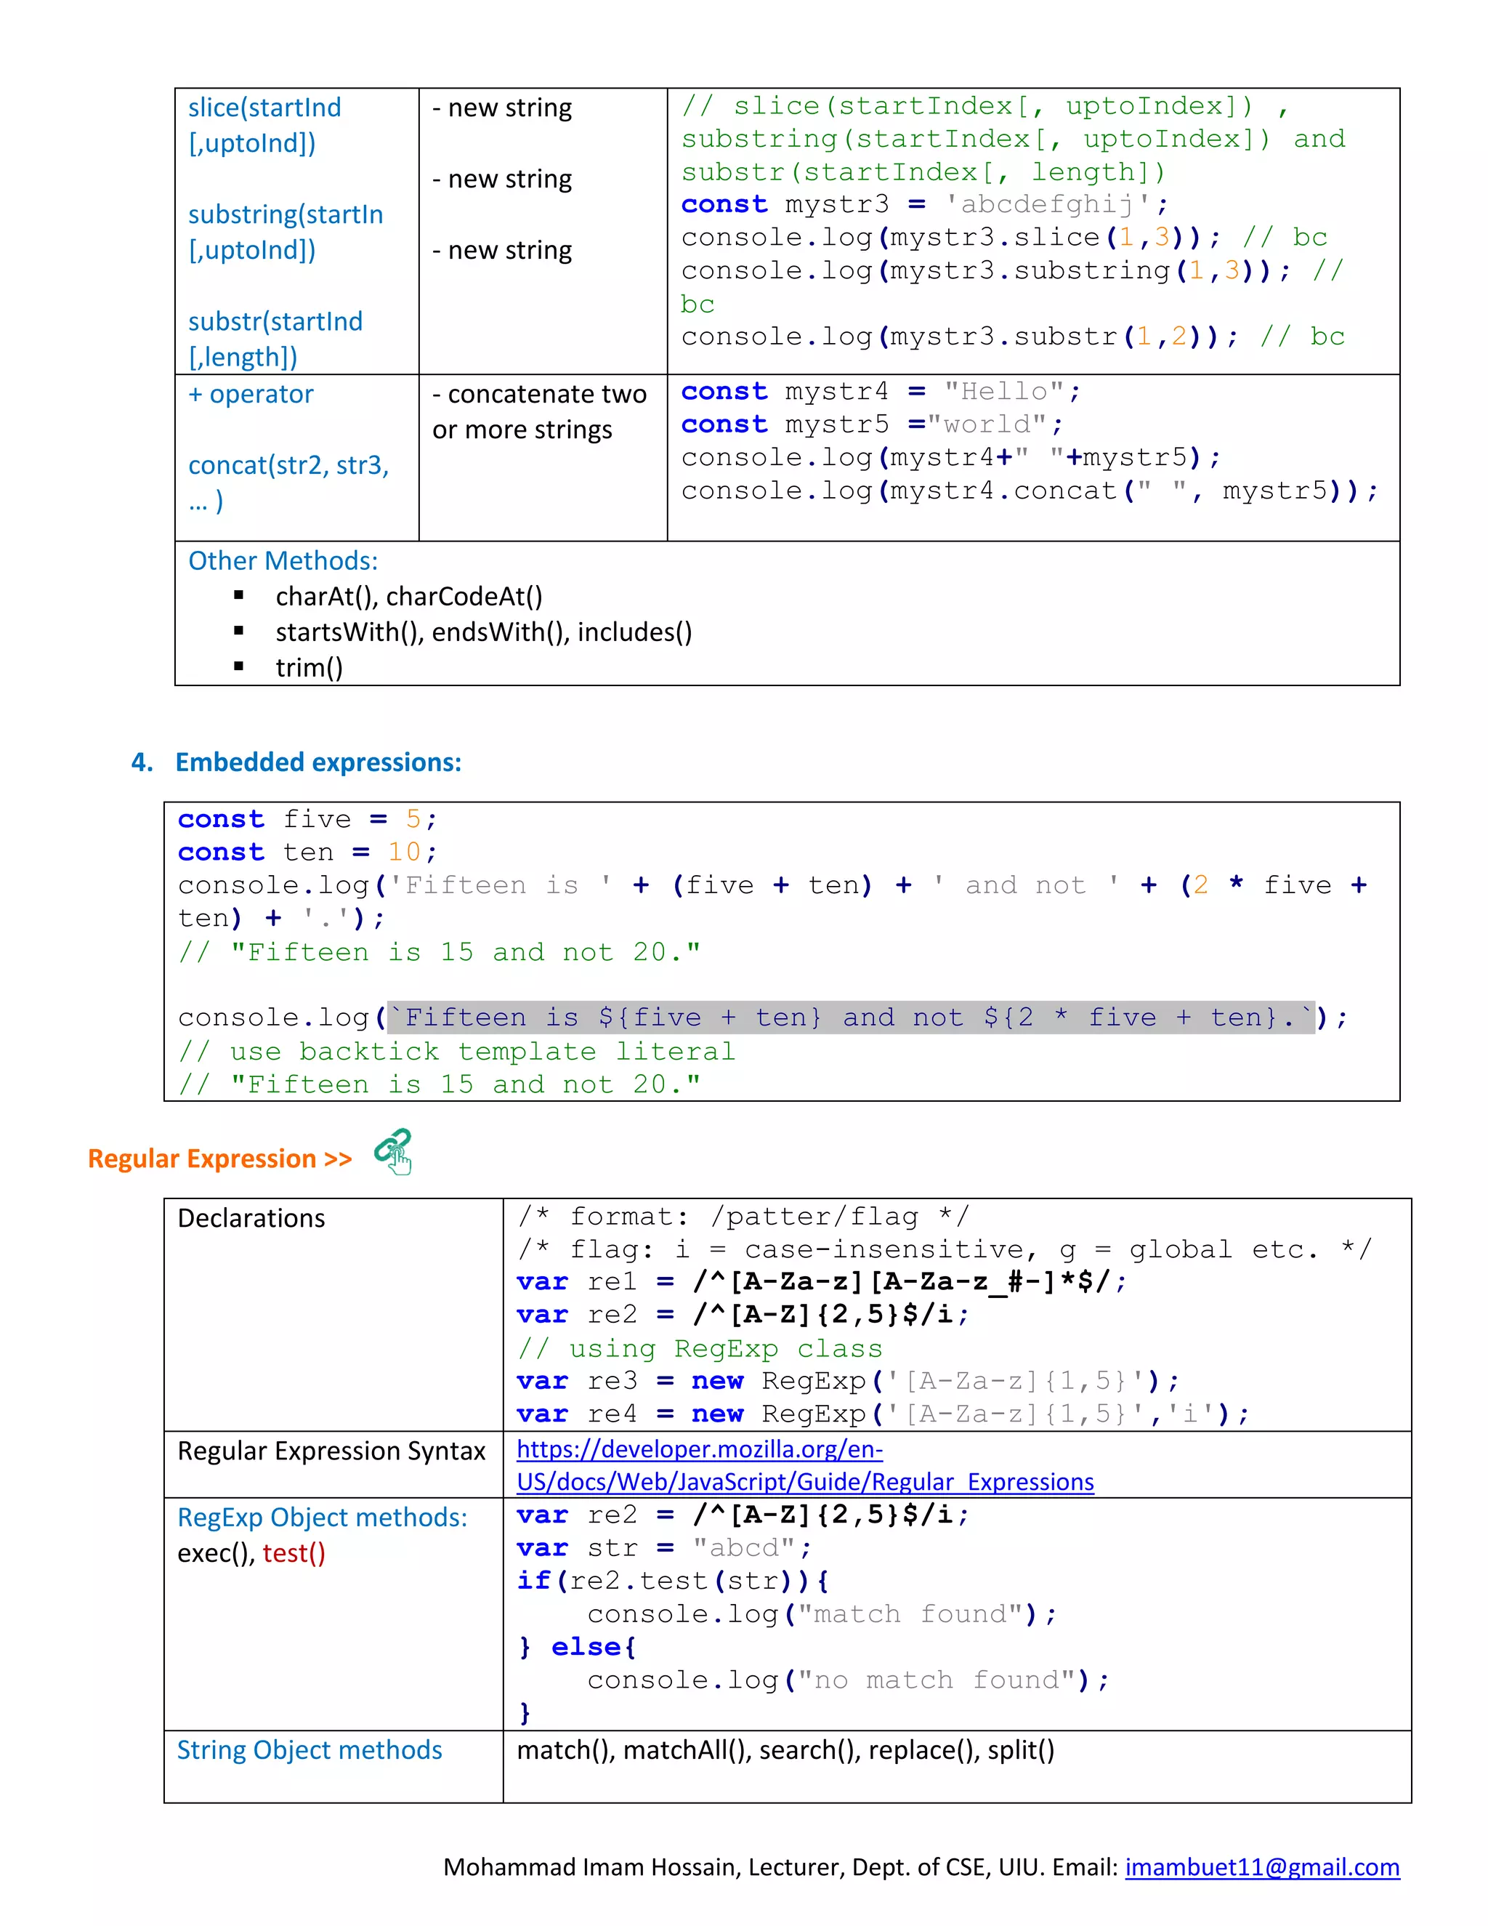The height and width of the screenshot is (1926, 1488).
Task: Click the mystr4.concat(" ", mystr5) code line
Action: (x=1030, y=491)
